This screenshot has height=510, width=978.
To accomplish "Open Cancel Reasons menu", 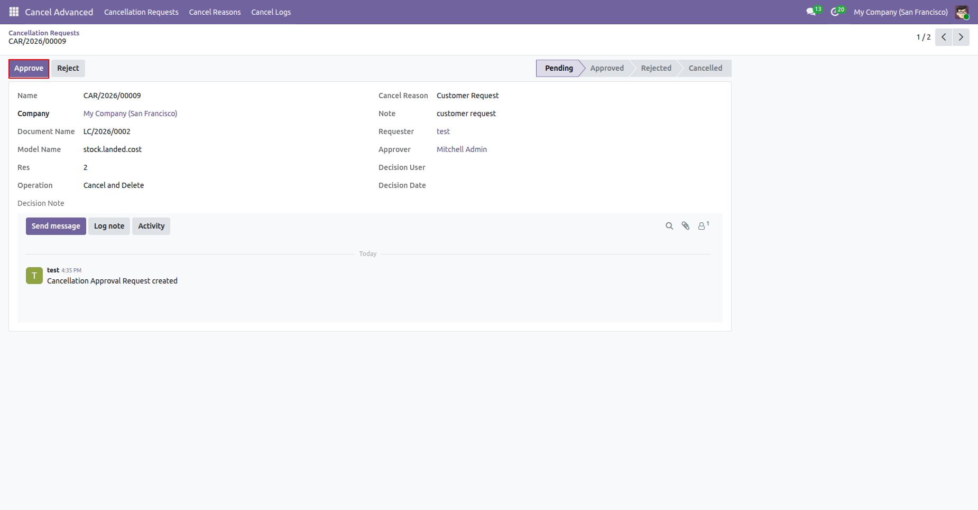I will [215, 12].
